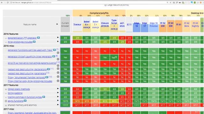Click the FF 61 column header
Image resolution: width=204 pixels, height=114 pixels.
[178, 24]
